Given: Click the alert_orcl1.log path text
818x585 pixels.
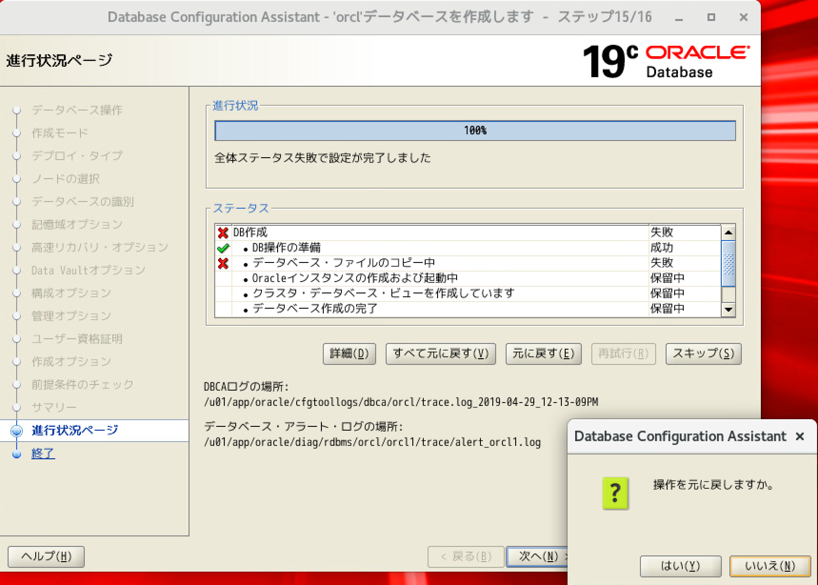Looking at the screenshot, I should pyautogui.click(x=372, y=442).
